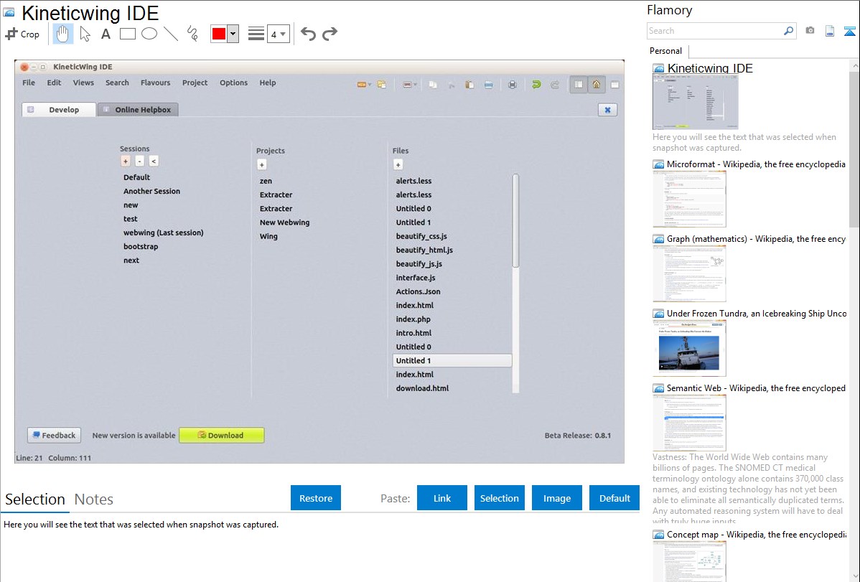Select the 'New Webwing' project
The width and height of the screenshot is (860, 582).
pyautogui.click(x=285, y=222)
